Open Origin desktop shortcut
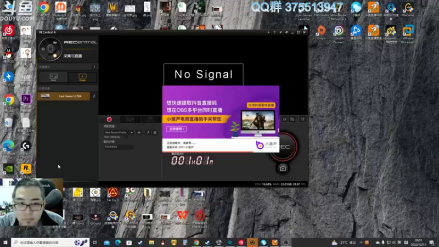 tap(322, 32)
